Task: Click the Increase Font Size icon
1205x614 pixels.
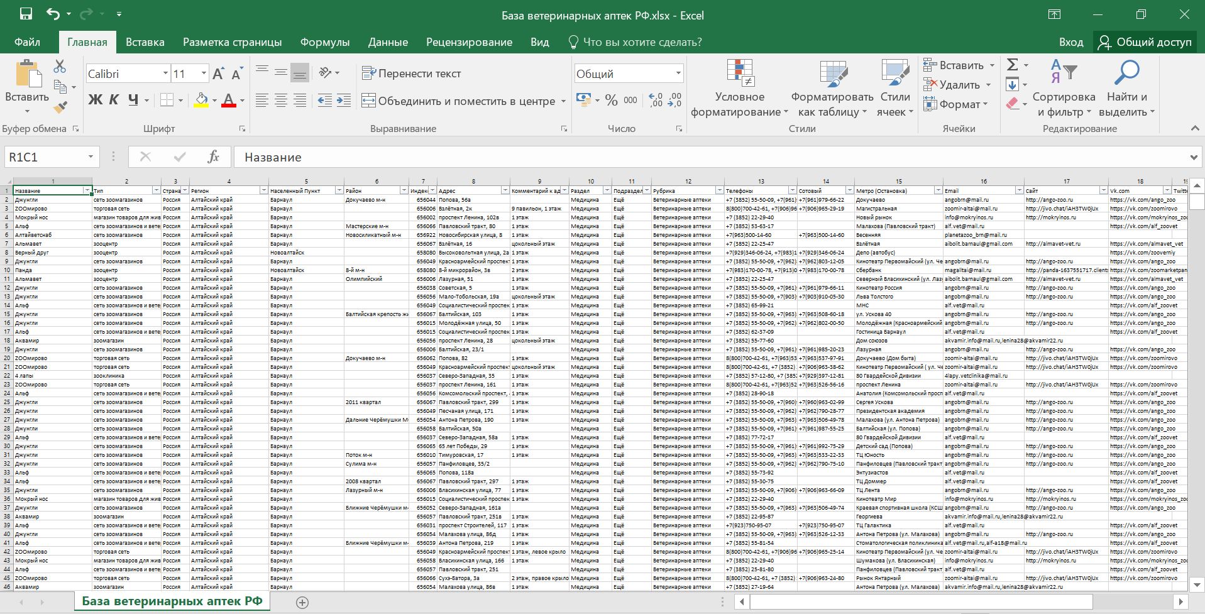Action: (x=218, y=74)
